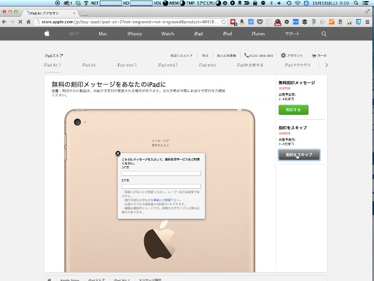Image resolution: width=374 pixels, height=281 pixels.
Task: Open the Chrome hamburger menu
Action: (x=367, y=22)
